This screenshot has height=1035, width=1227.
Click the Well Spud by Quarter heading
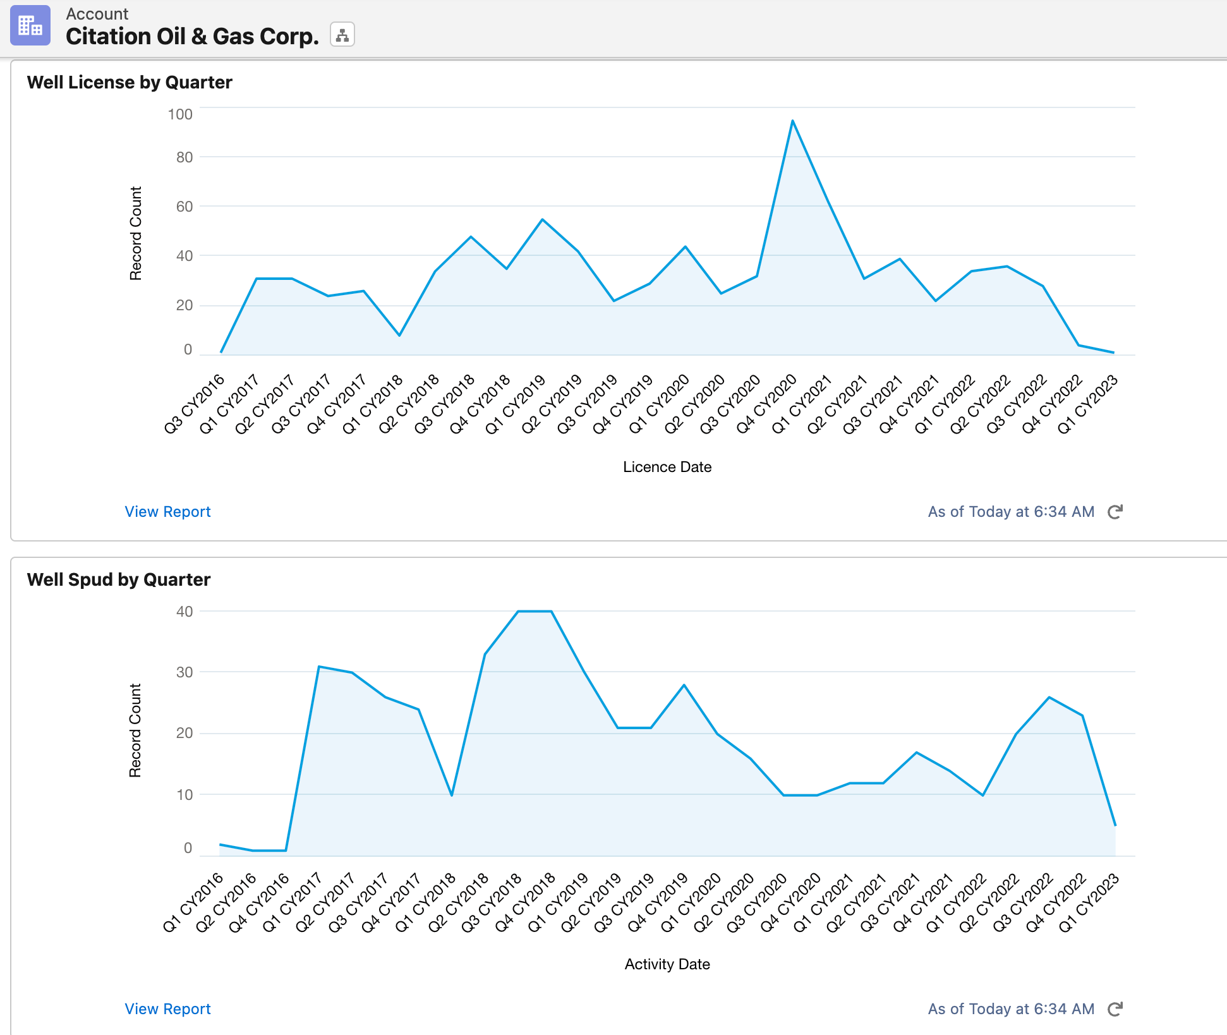click(119, 579)
